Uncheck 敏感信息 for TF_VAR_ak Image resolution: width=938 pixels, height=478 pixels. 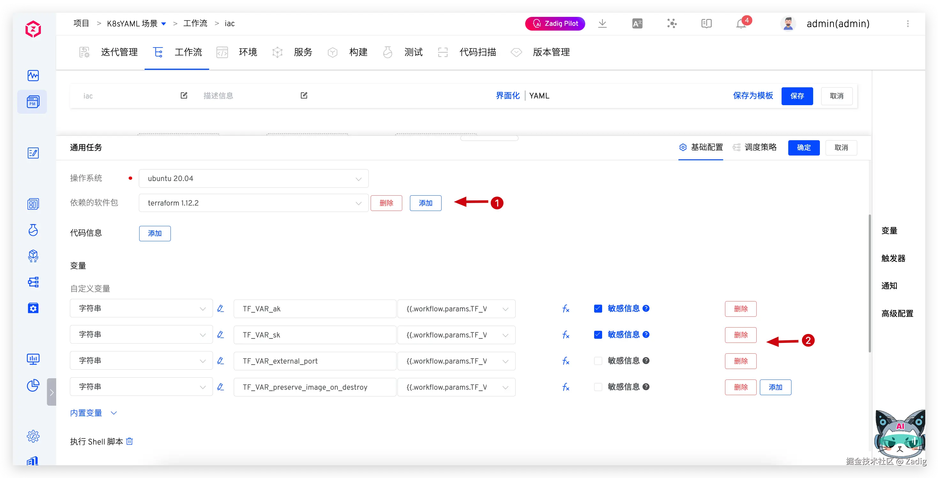[x=598, y=308]
